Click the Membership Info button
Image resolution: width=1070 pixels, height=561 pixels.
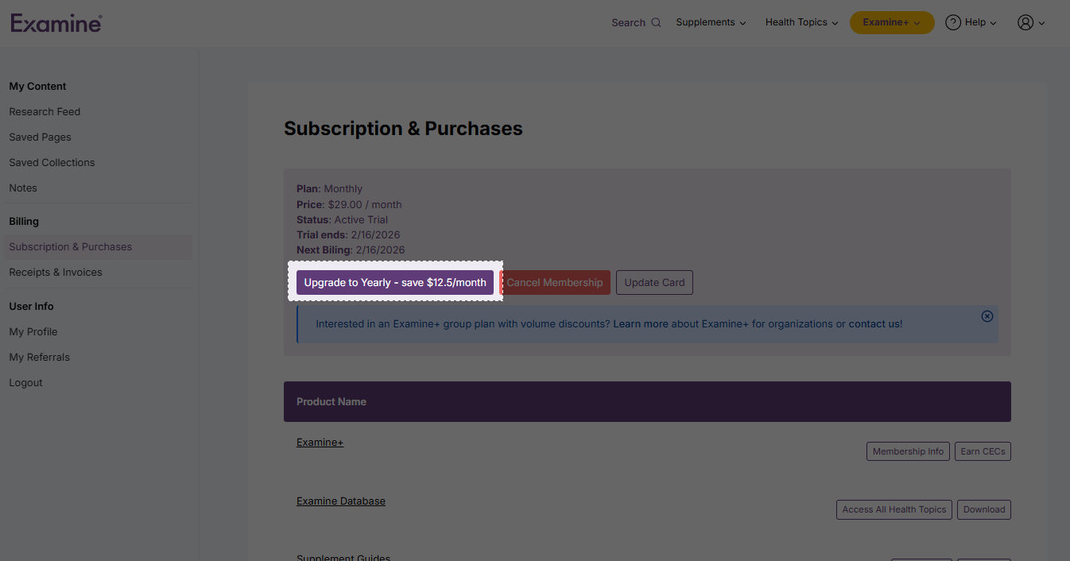click(908, 451)
